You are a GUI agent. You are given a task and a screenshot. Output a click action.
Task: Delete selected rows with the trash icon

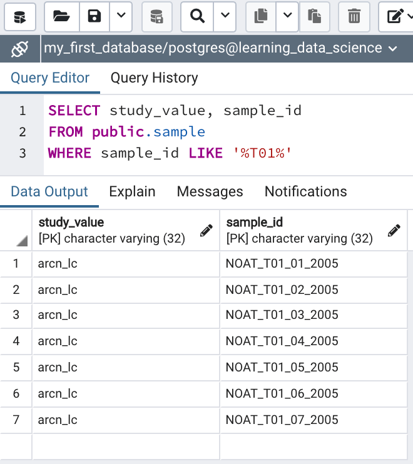[354, 16]
